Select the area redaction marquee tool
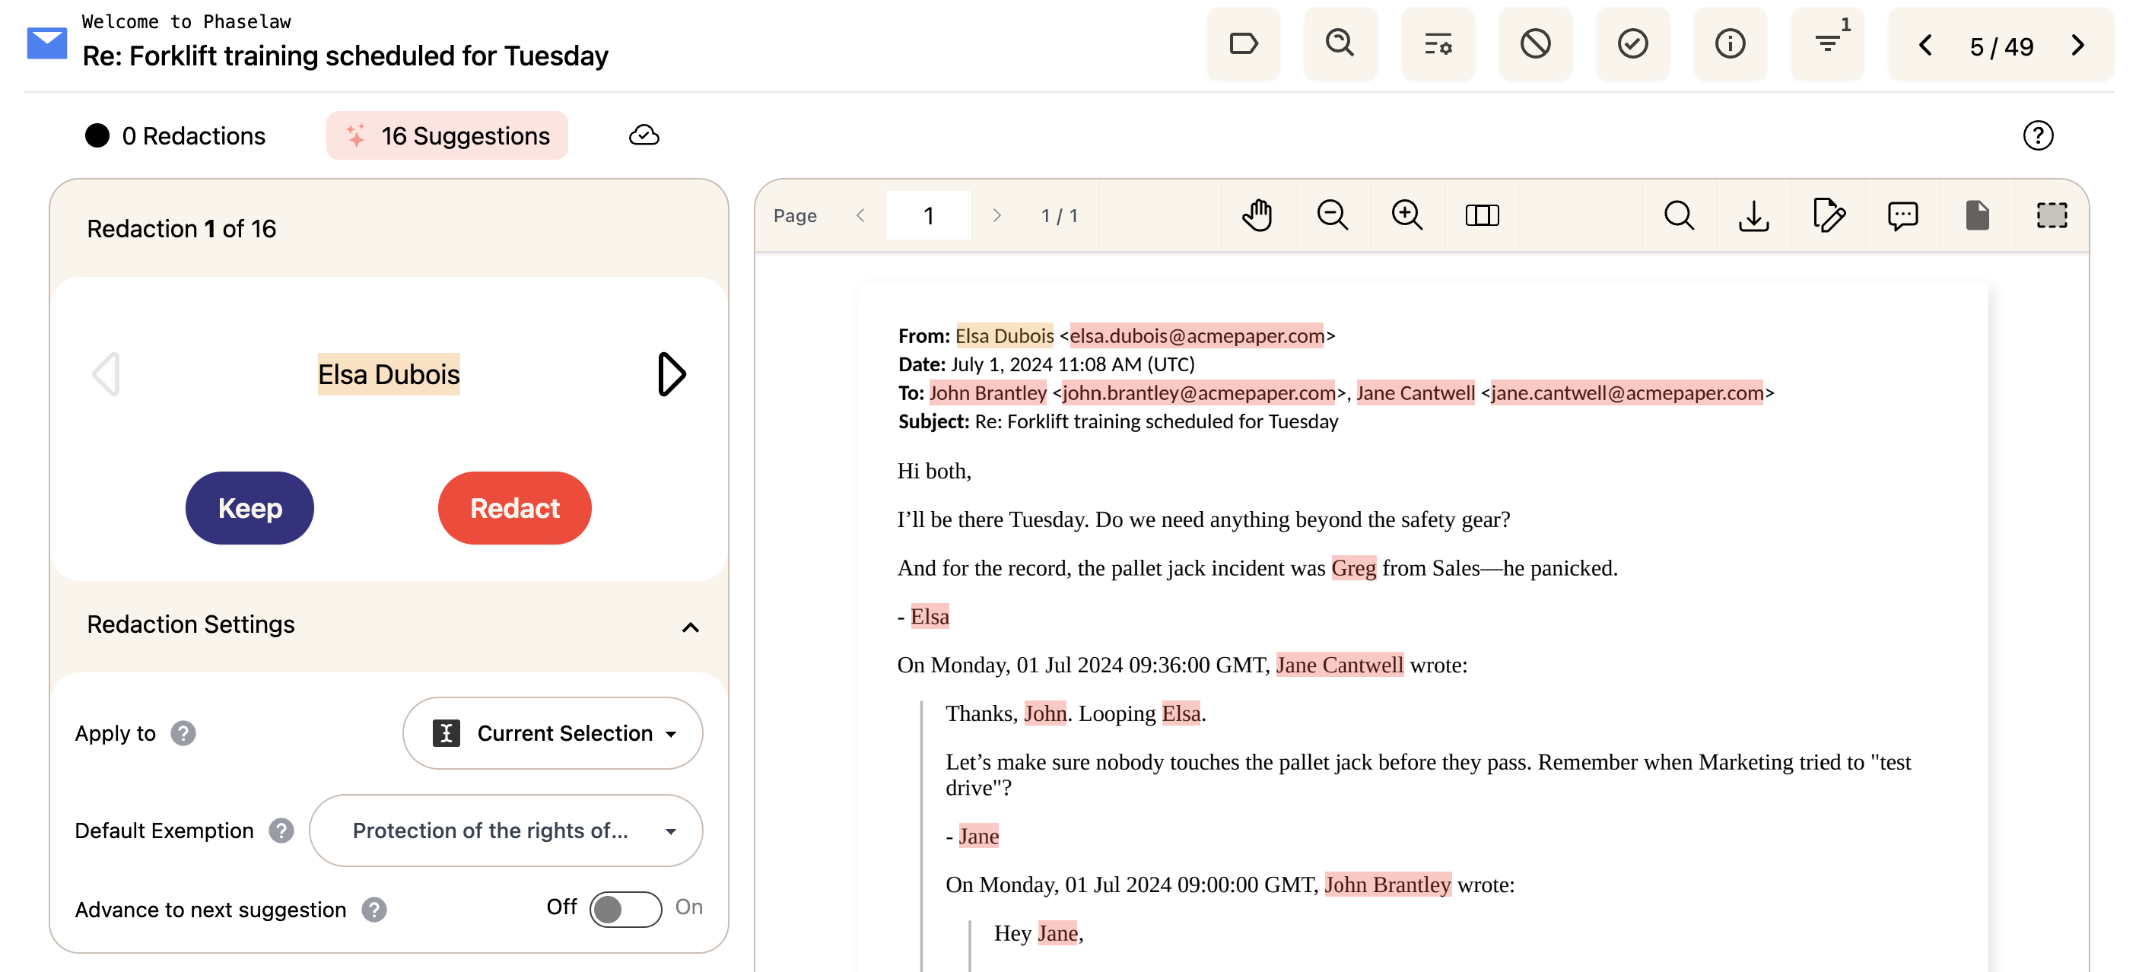Screen dimensions: 2139x972 point(2052,216)
